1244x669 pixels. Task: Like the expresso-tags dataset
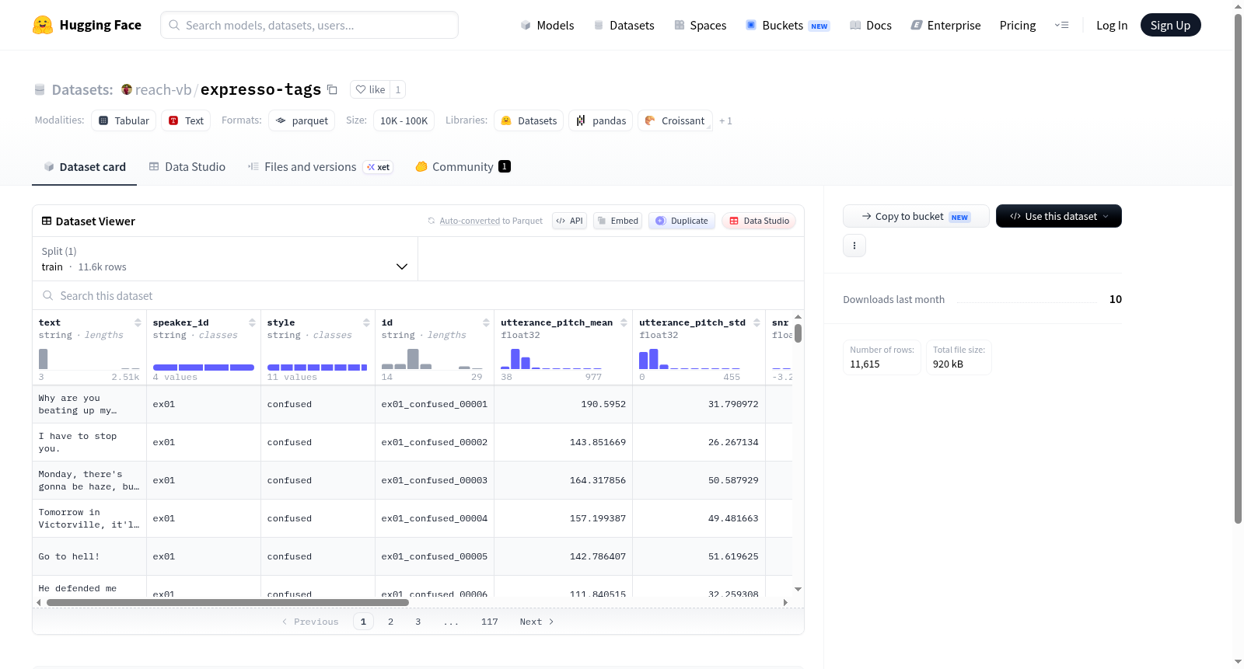click(x=370, y=89)
